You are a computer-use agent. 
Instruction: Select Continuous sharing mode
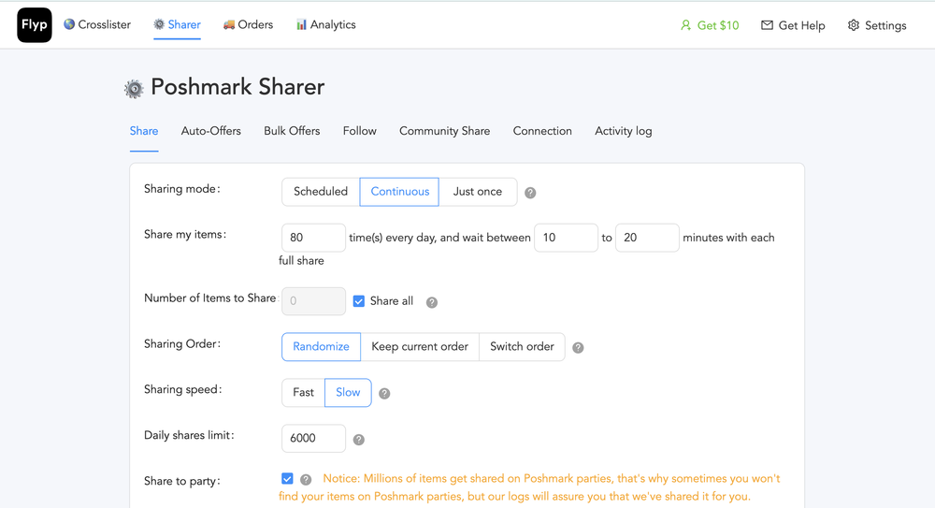click(399, 192)
